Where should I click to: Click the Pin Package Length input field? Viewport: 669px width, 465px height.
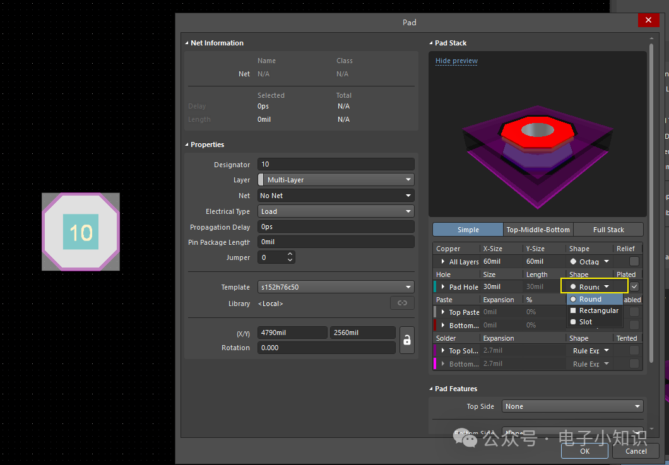click(336, 242)
